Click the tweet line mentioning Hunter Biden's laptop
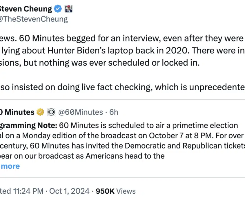Image resolution: width=245 pixels, height=198 pixels. coord(116,50)
